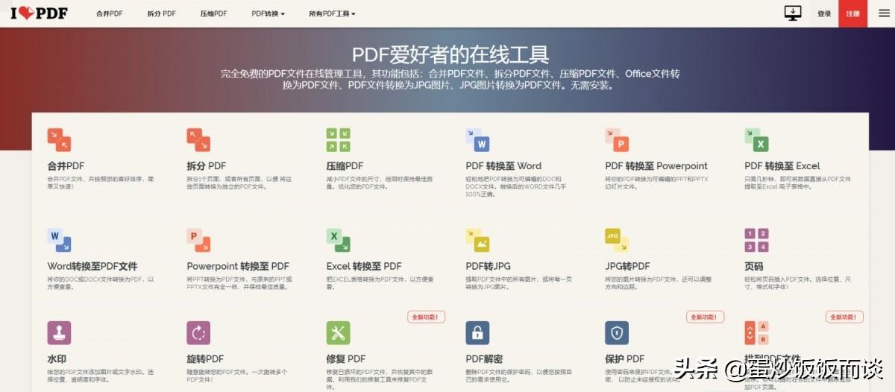Screen dimensions: 895x392
Task: Open the 保护 PDF shield icon
Action: (617, 333)
